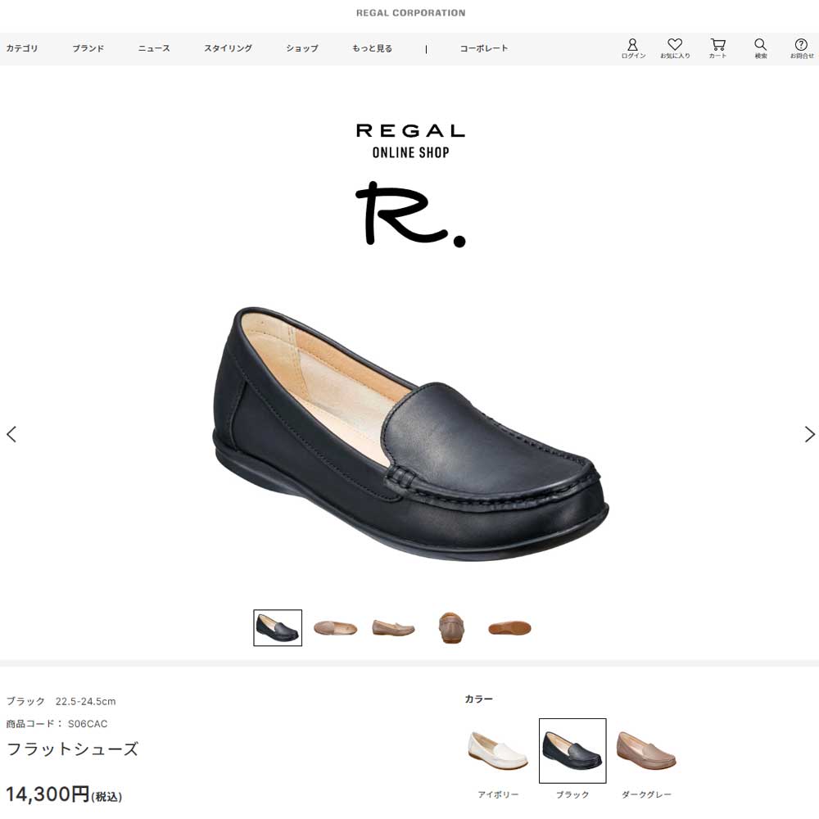Advance carousel with the right arrow
The width and height of the screenshot is (819, 819).
[x=809, y=434]
